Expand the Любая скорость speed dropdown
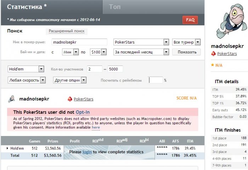The height and width of the screenshot is (170, 248). click(x=27, y=80)
